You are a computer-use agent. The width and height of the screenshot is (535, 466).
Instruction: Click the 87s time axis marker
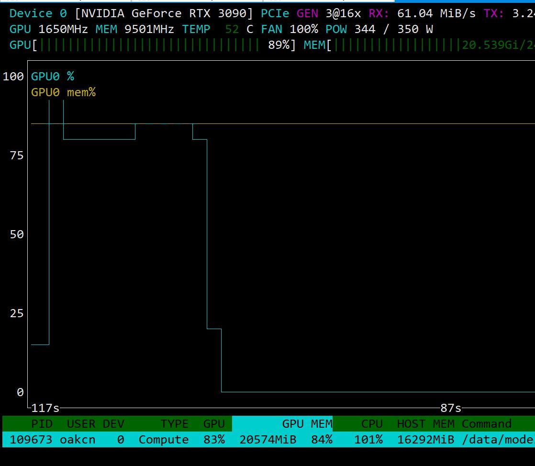pyautogui.click(x=451, y=408)
